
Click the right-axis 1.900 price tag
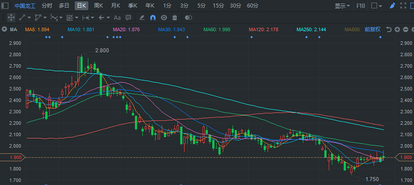pyautogui.click(x=405, y=158)
